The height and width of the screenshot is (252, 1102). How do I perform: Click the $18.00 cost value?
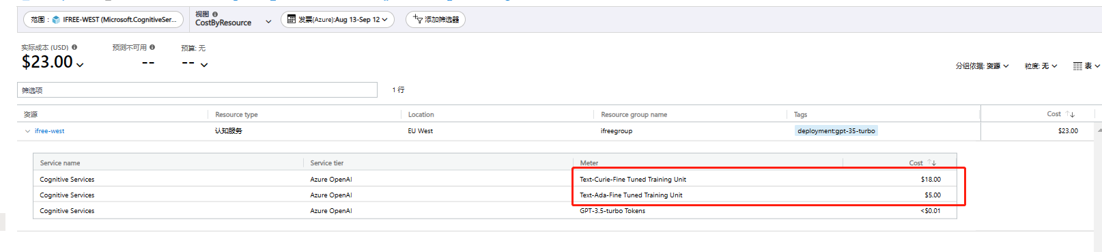pyautogui.click(x=931, y=180)
